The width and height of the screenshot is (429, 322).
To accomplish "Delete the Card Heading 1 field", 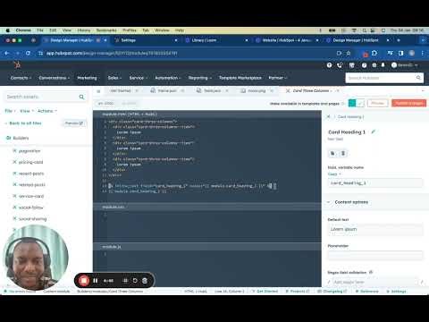I will coord(343,153).
